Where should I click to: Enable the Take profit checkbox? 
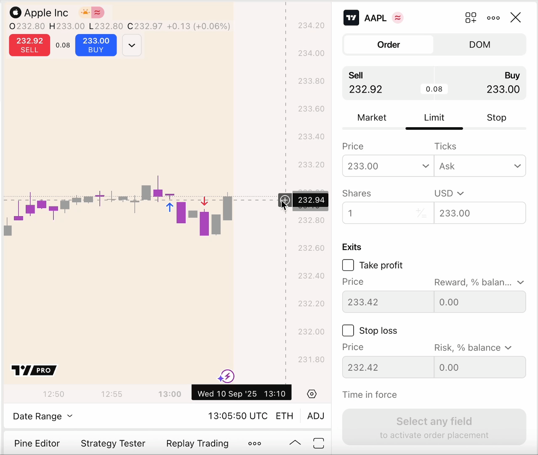coord(348,265)
